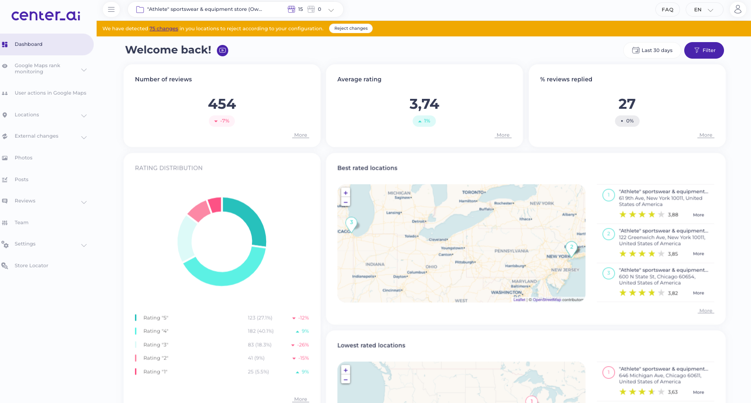Click the Team icon
Screen dimensions: 751x403
click(5, 223)
